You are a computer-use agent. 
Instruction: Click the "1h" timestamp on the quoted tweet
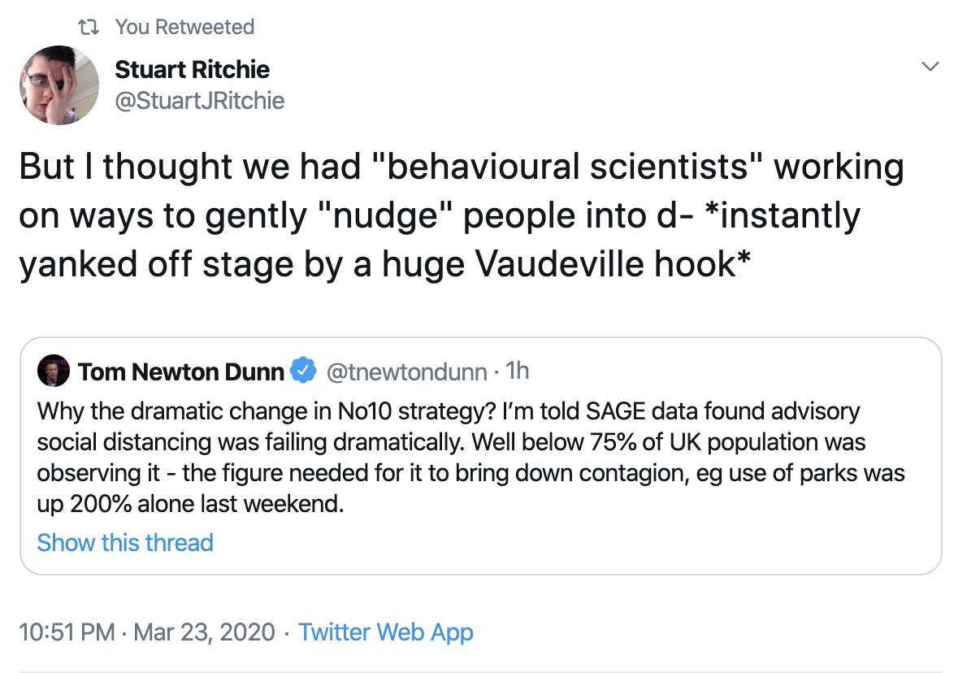(517, 372)
